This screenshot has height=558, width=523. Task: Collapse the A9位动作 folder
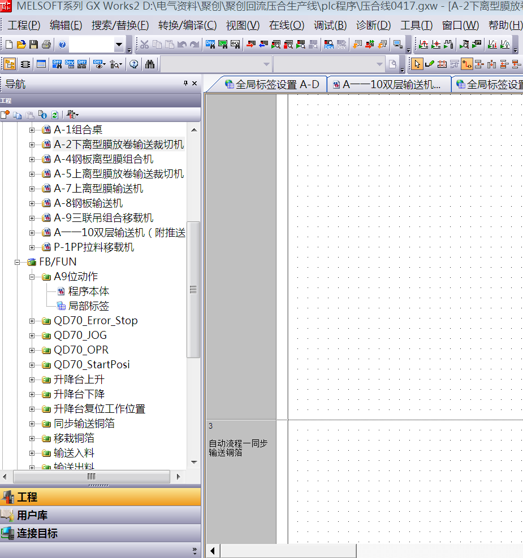tap(32, 277)
